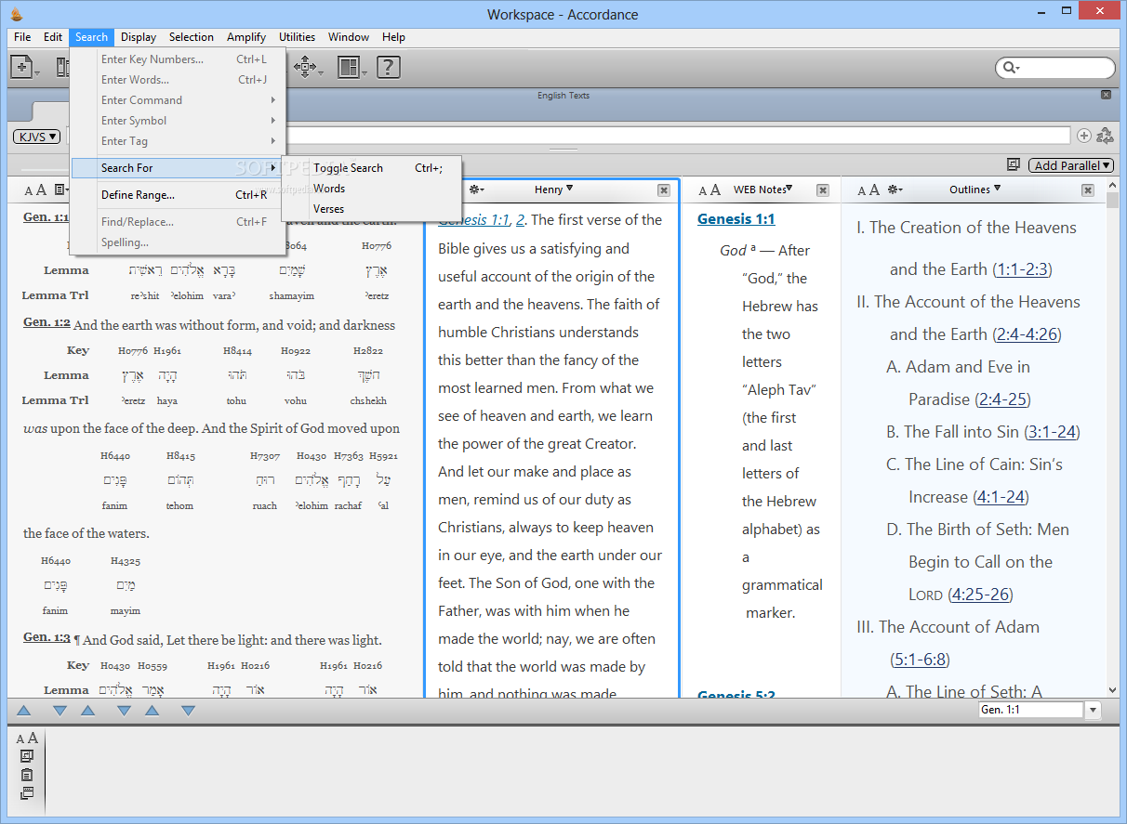1127x824 pixels.
Task: Close the Outlines pane
Action: tap(1088, 190)
